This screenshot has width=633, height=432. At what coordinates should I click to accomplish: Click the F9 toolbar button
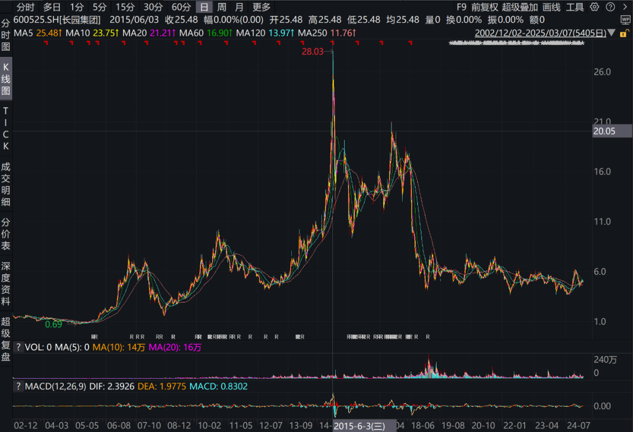[461, 7]
